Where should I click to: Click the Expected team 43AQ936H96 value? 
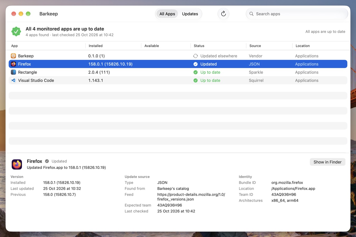point(170,205)
